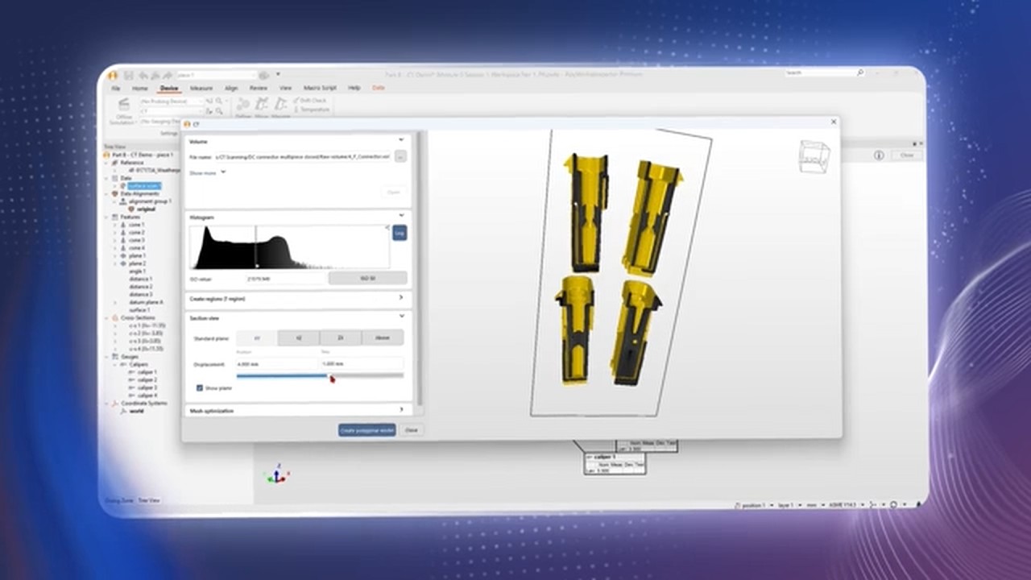1031x580 pixels.
Task: Switch to the Measure ribbon tab
Action: [x=201, y=88]
